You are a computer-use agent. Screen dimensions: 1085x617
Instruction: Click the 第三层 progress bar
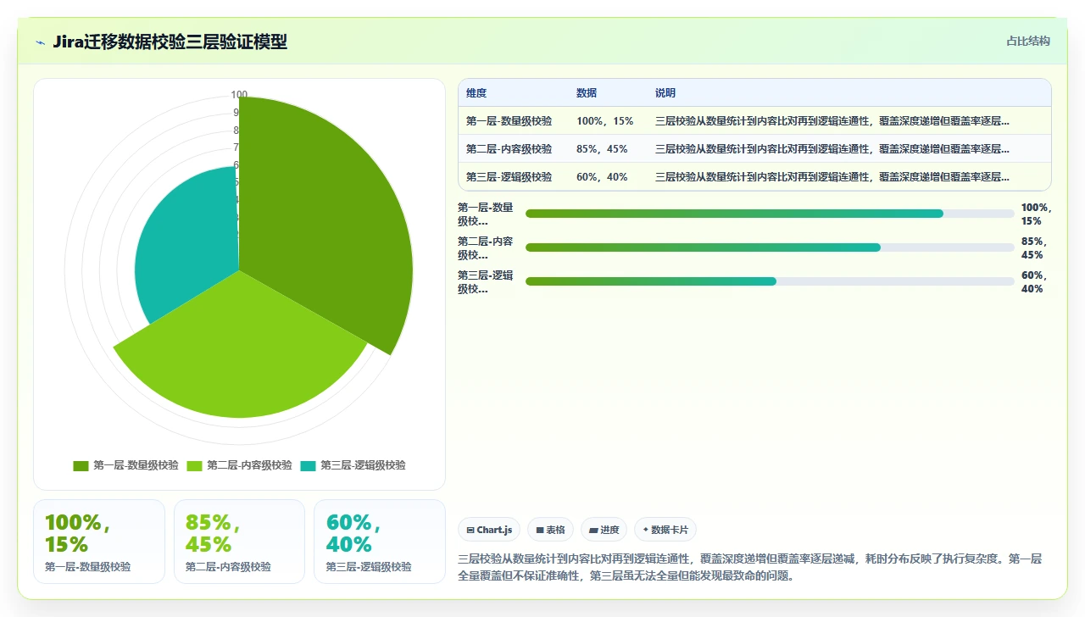pos(770,281)
